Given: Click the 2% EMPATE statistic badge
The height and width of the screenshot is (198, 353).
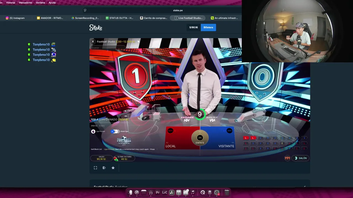Looking at the screenshot, I should point(200,137).
